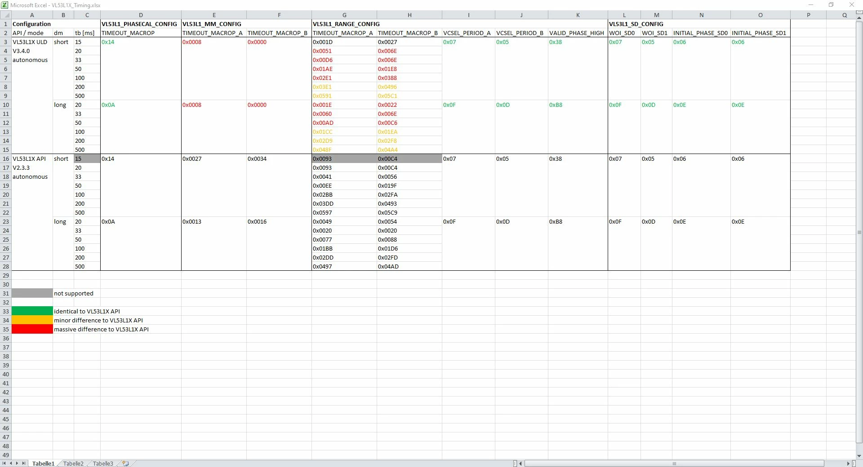863x467 pixels.
Task: Select the orange legend color cell
Action: [32, 320]
